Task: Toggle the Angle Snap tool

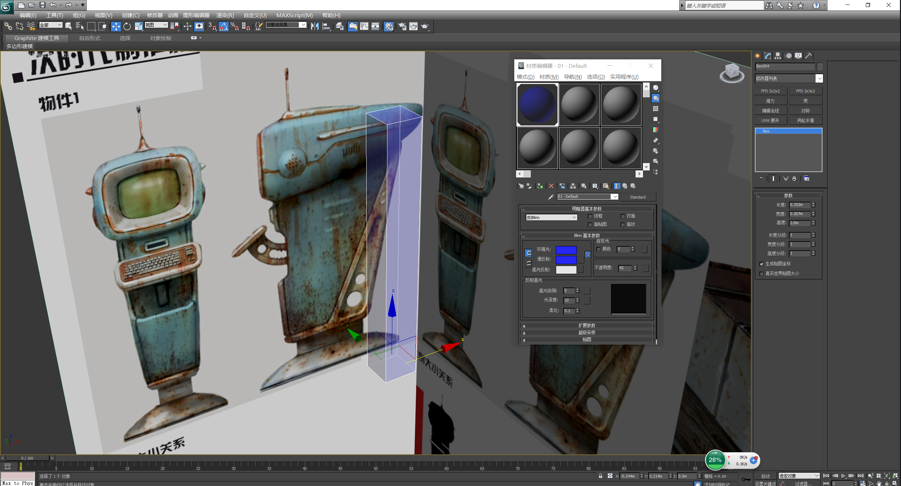Action: click(224, 26)
